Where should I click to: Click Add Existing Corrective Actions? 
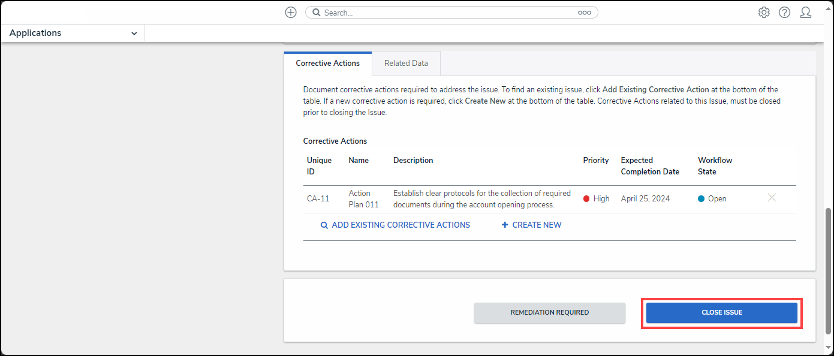395,225
